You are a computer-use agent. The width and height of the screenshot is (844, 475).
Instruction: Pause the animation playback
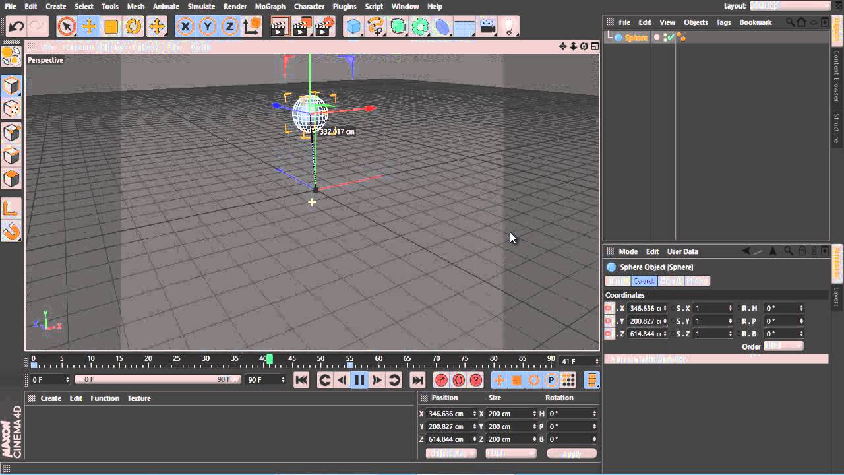tap(359, 380)
